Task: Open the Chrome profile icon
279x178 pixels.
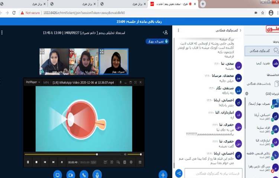Action: [x=271, y=13]
